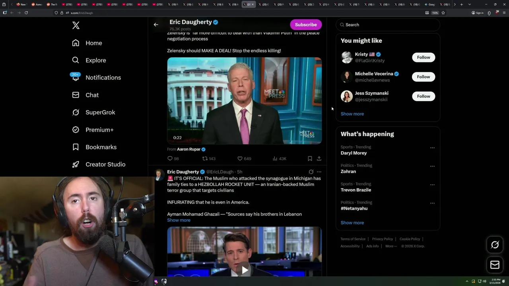509x286 pixels.
Task: Bookmark this page with star icon
Action: 443,13
